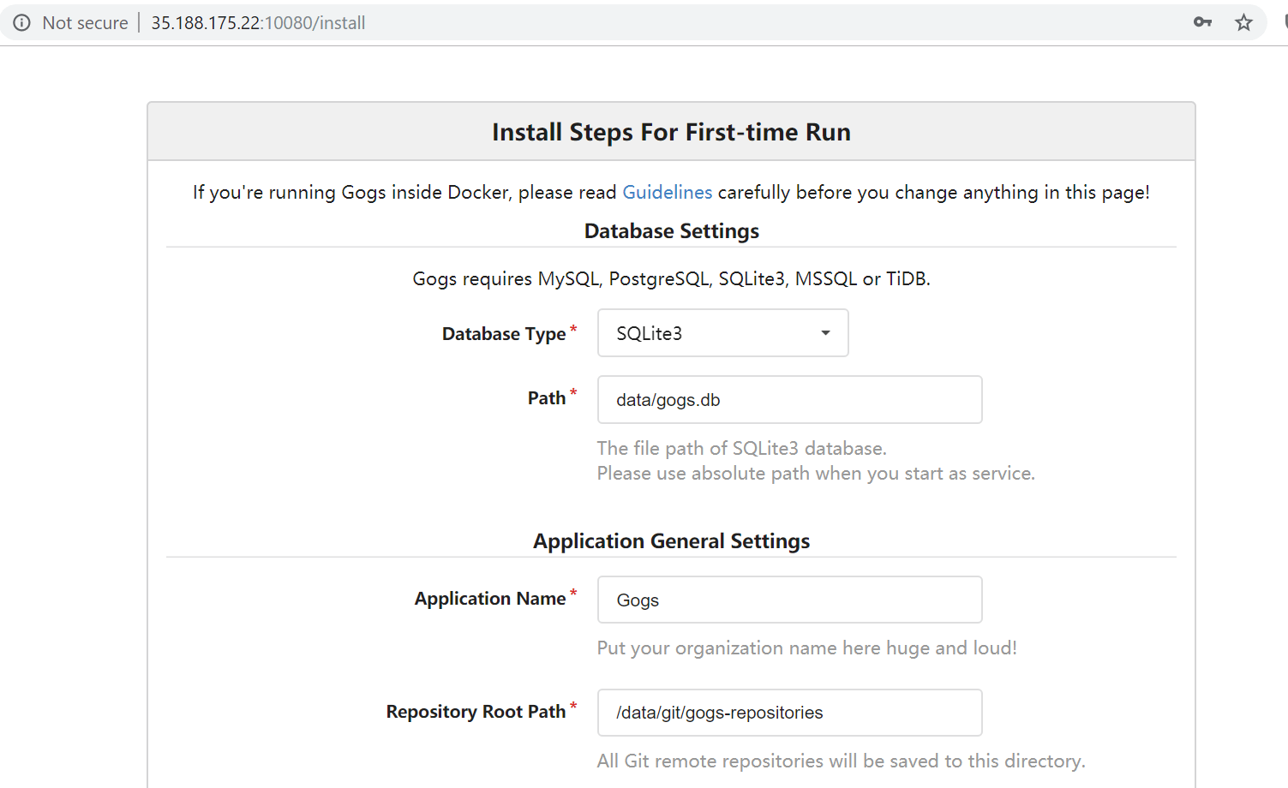Focus the Path field containing data/gogs.db
The height and width of the screenshot is (788, 1288).
pyautogui.click(x=788, y=400)
